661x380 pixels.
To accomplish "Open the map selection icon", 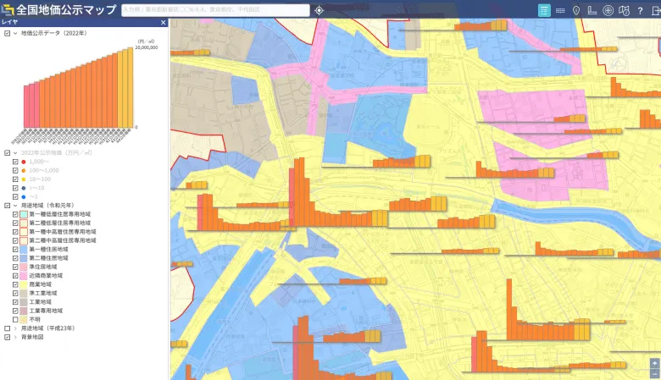I will click(x=624, y=10).
